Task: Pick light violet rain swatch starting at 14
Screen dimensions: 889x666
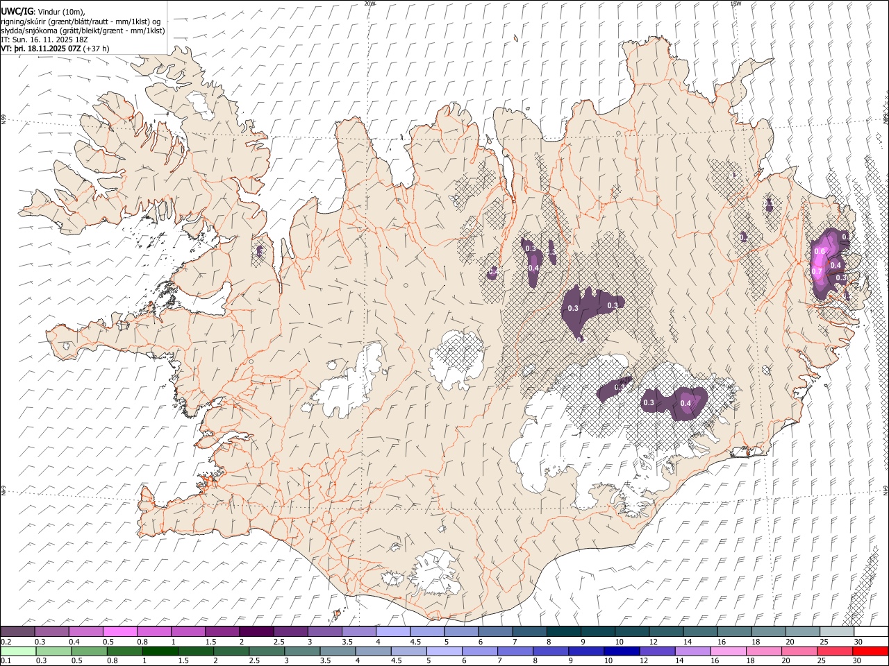Action: point(692,651)
